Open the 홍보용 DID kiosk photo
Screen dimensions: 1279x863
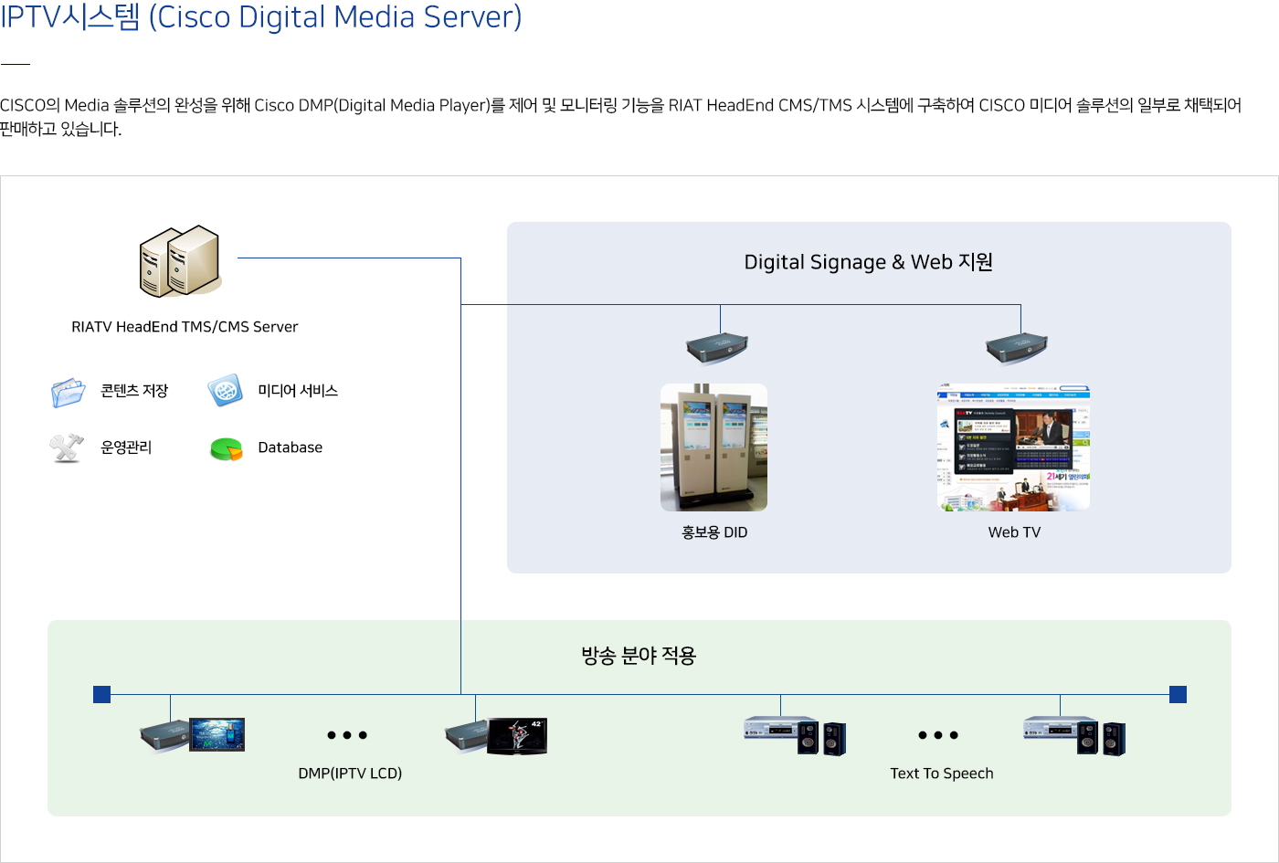713,447
